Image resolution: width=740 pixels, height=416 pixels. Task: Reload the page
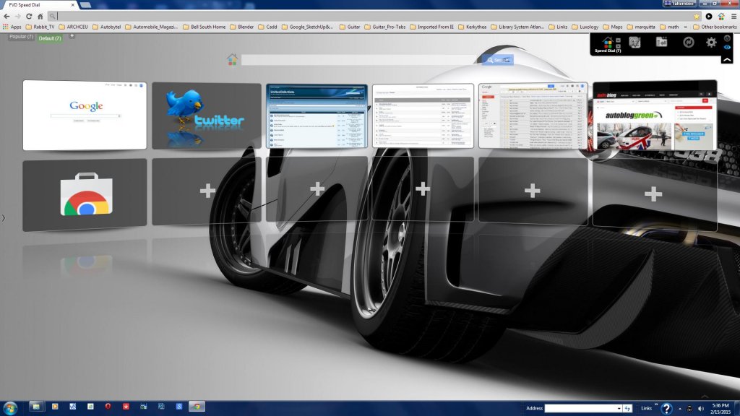(x=29, y=16)
